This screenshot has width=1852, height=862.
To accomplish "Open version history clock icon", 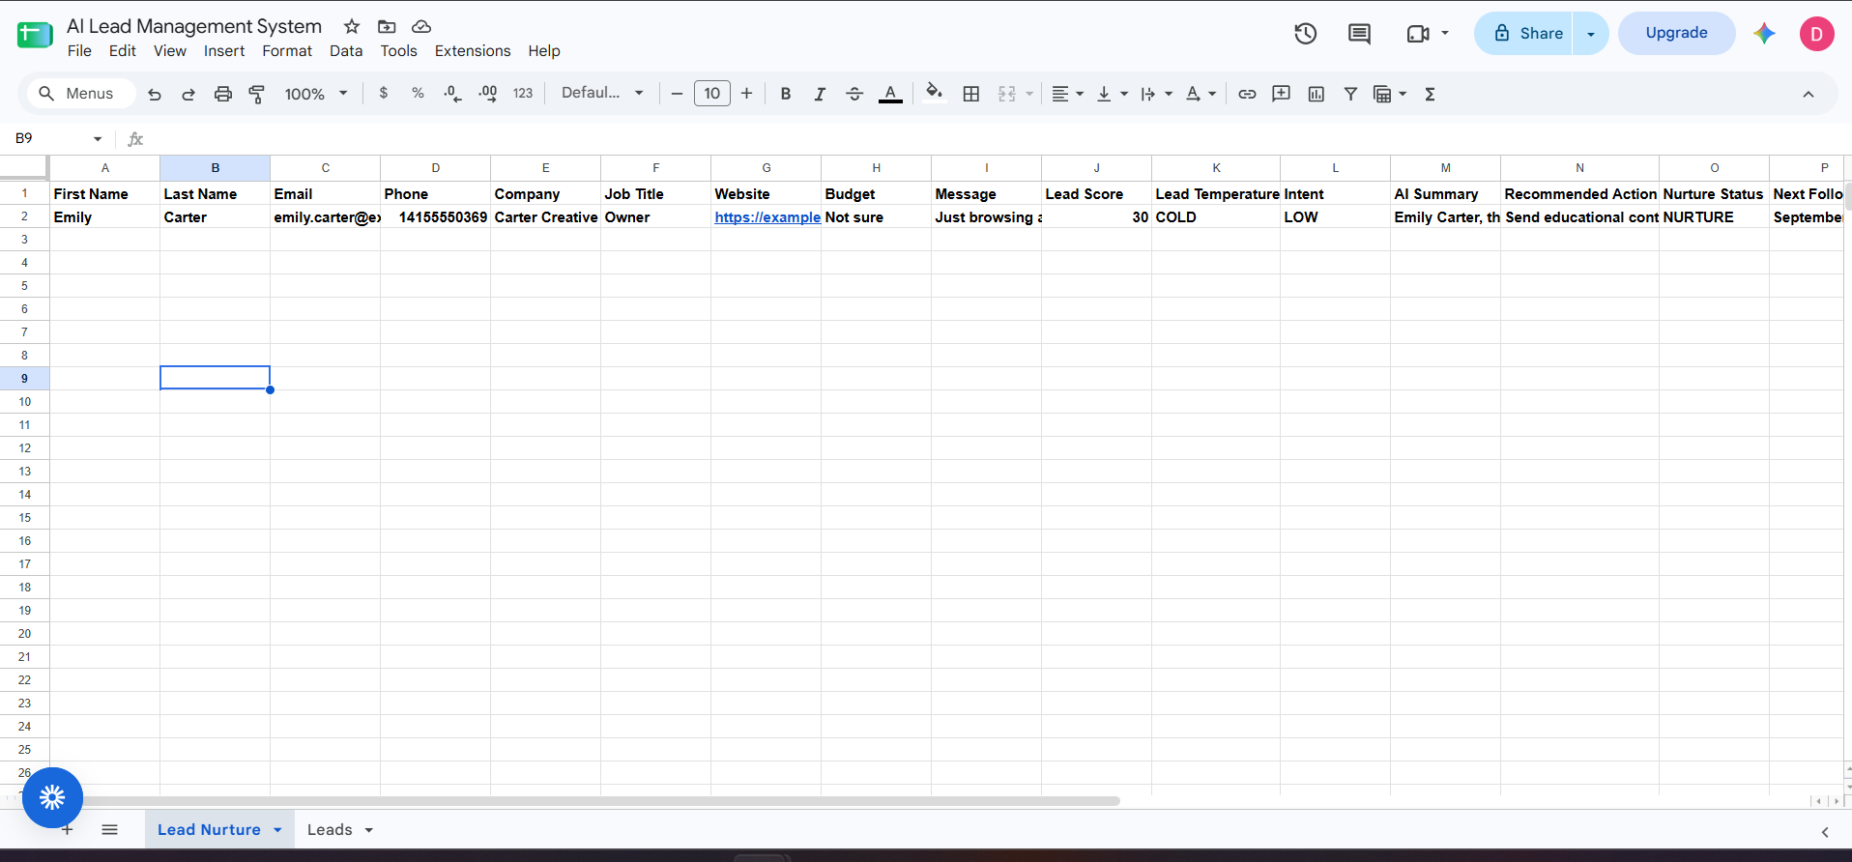I will (x=1306, y=34).
